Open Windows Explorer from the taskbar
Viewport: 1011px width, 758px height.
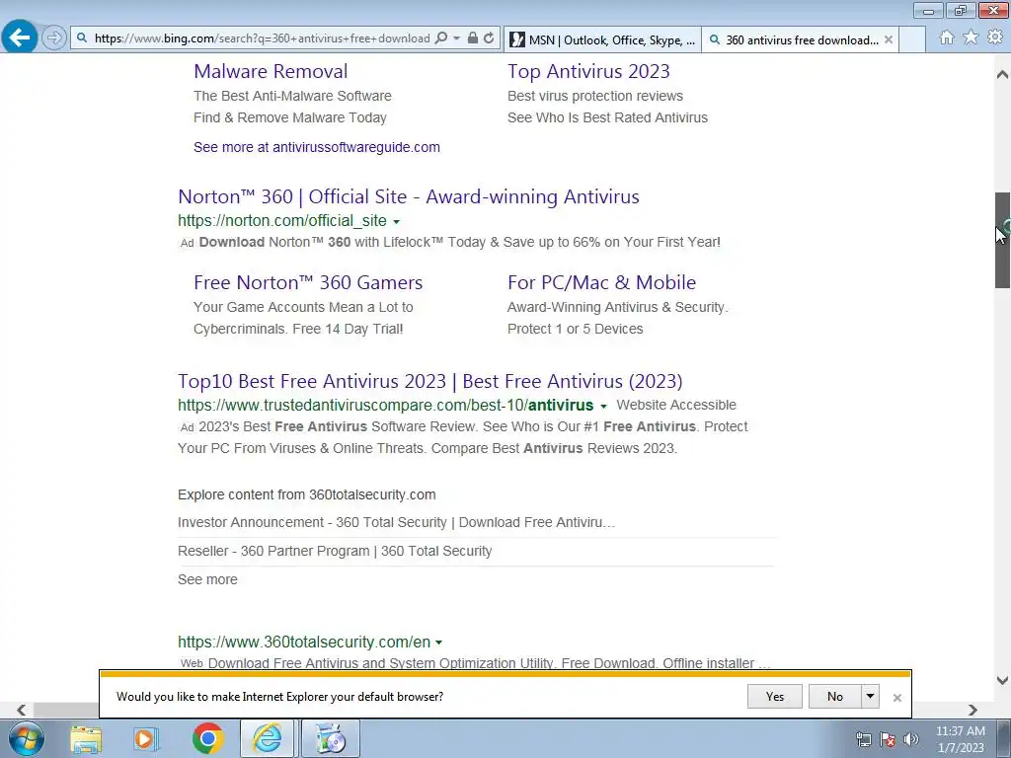point(86,739)
